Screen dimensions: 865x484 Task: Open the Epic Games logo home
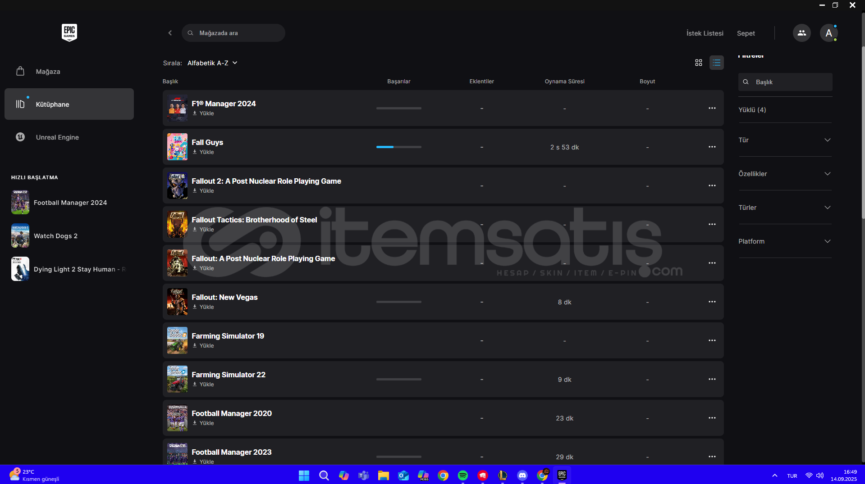click(x=69, y=32)
